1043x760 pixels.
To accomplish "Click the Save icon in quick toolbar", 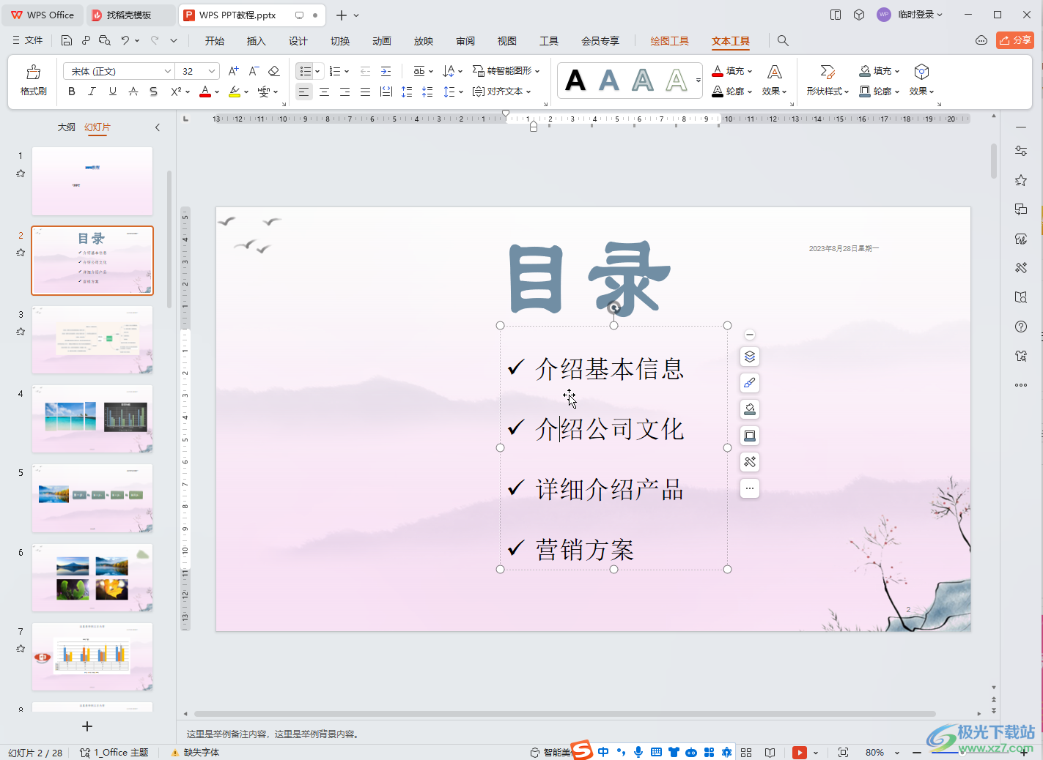I will 67,41.
